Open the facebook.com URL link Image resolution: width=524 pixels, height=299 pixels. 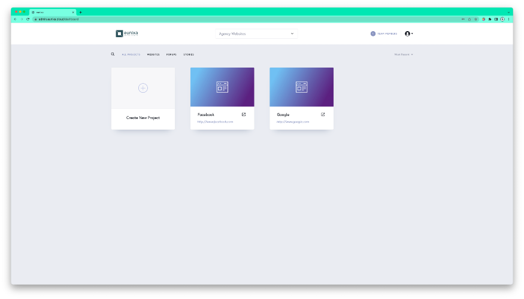point(215,122)
